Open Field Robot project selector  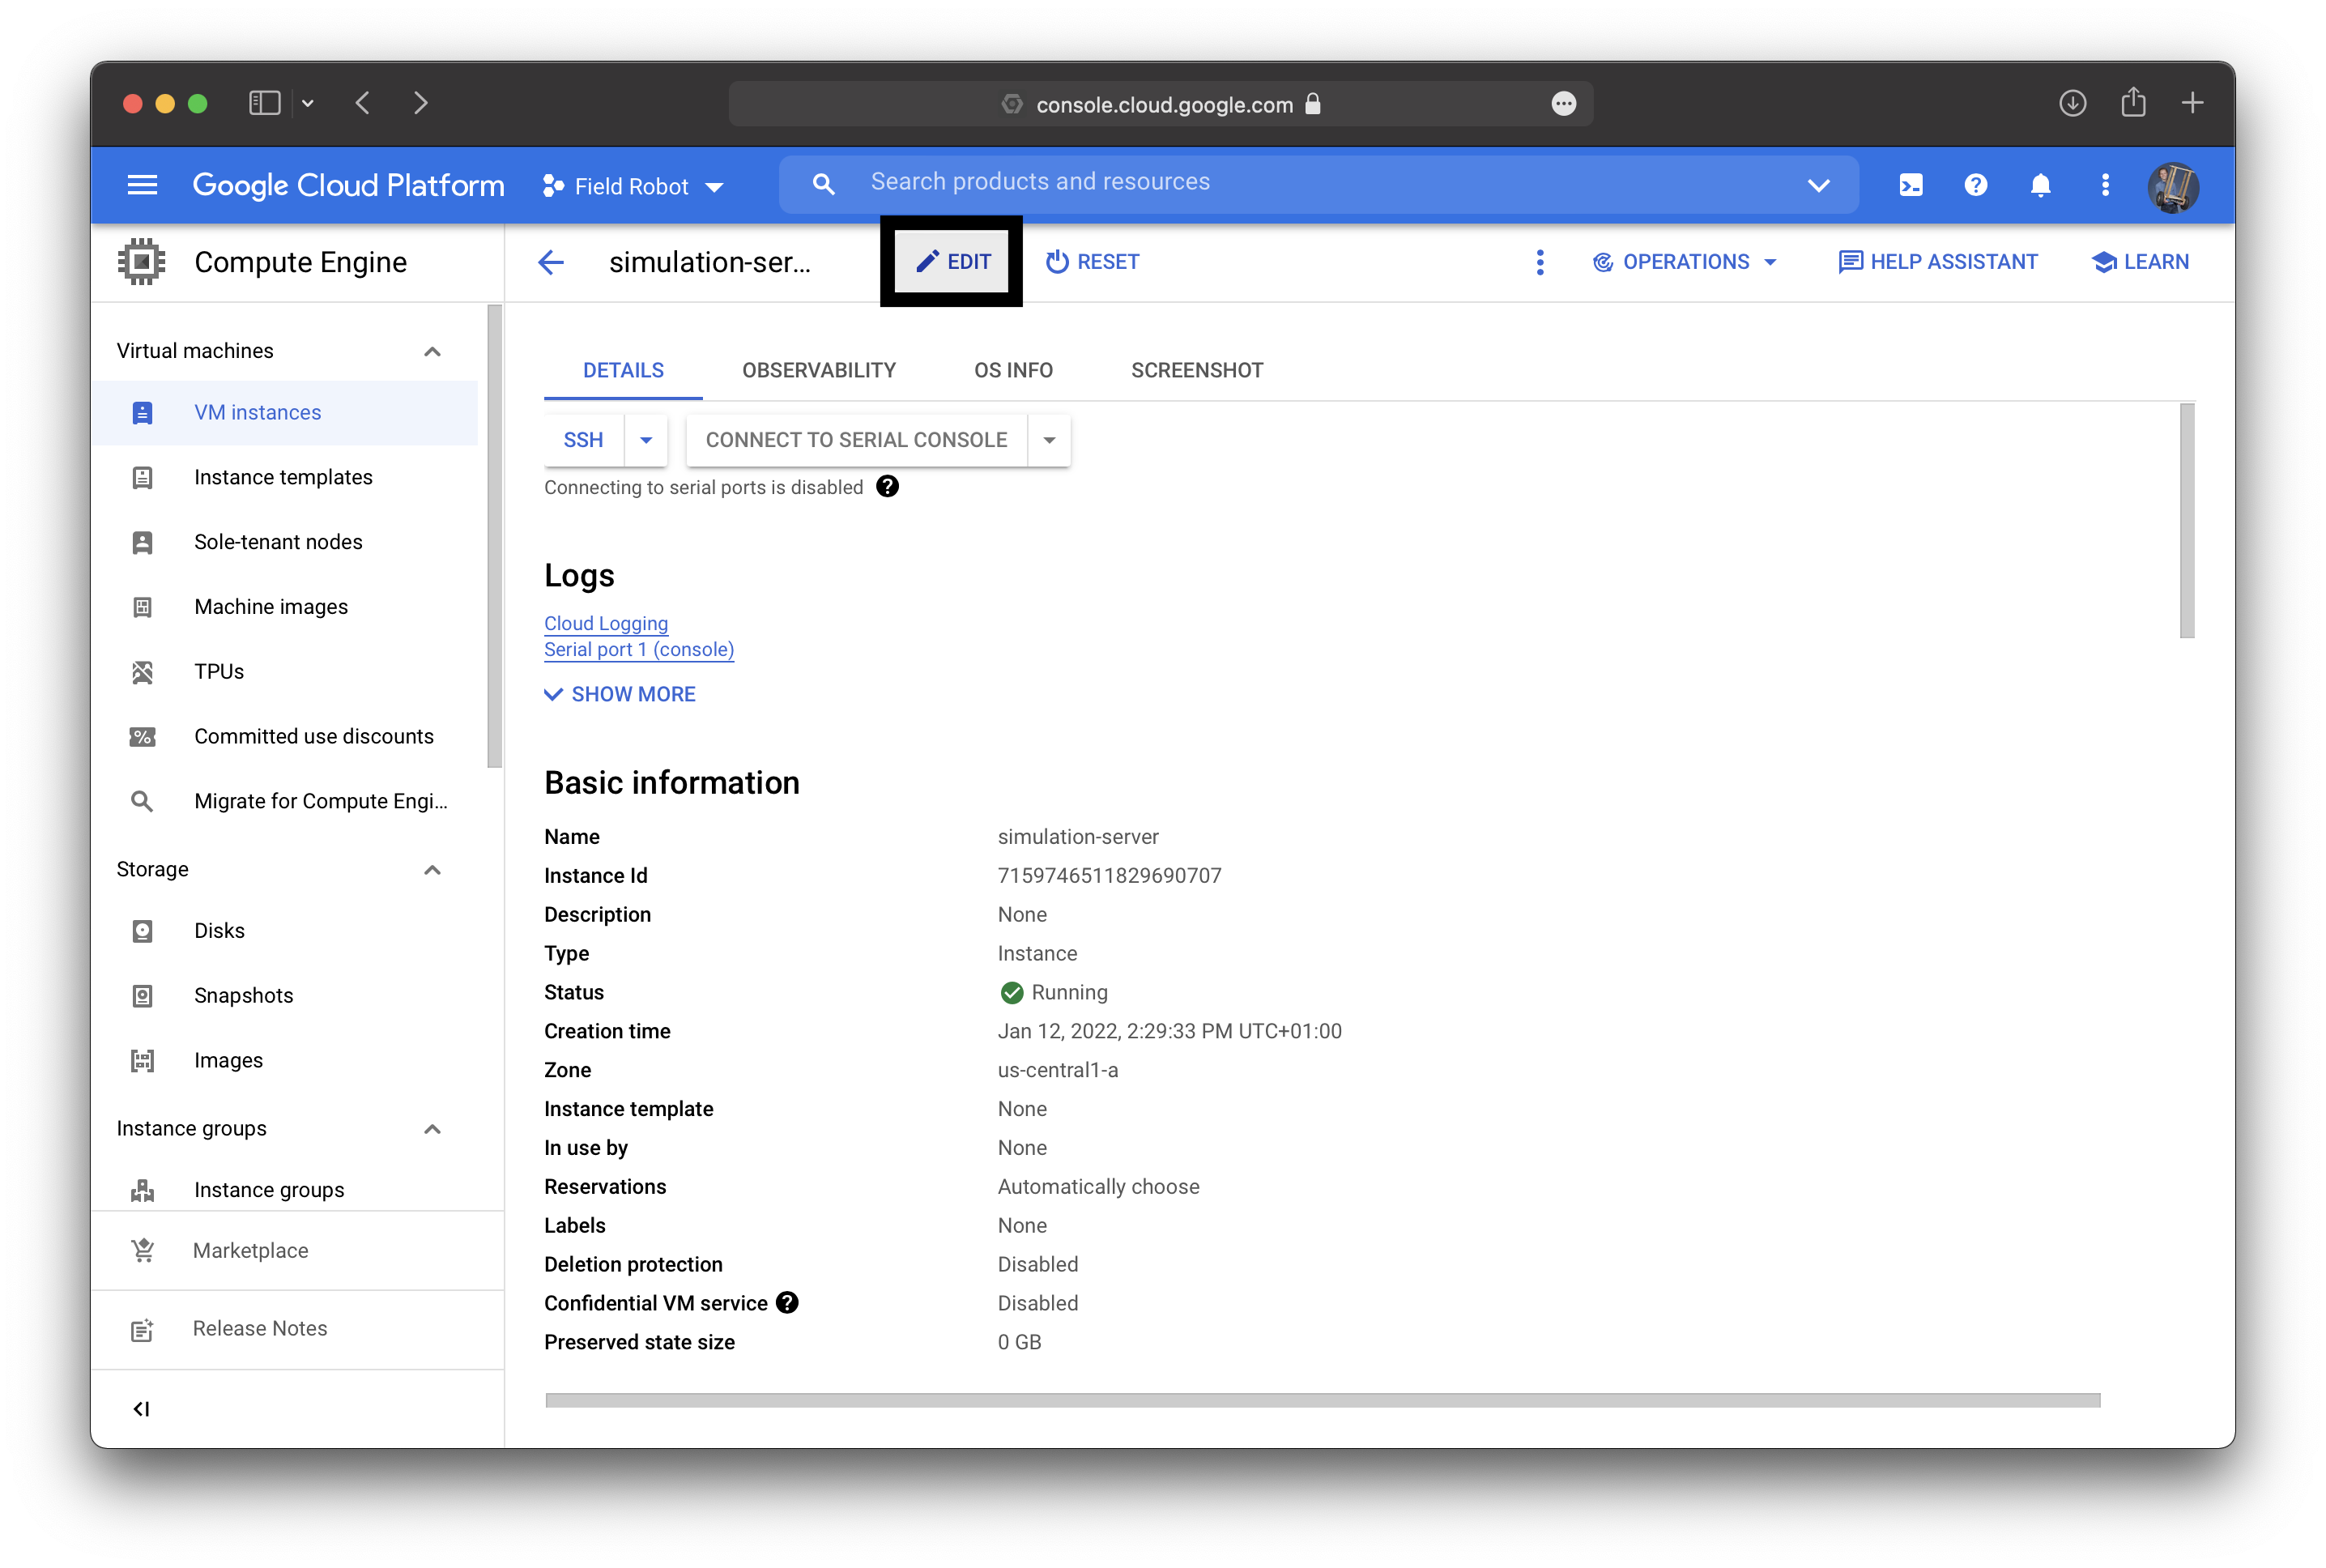[633, 186]
